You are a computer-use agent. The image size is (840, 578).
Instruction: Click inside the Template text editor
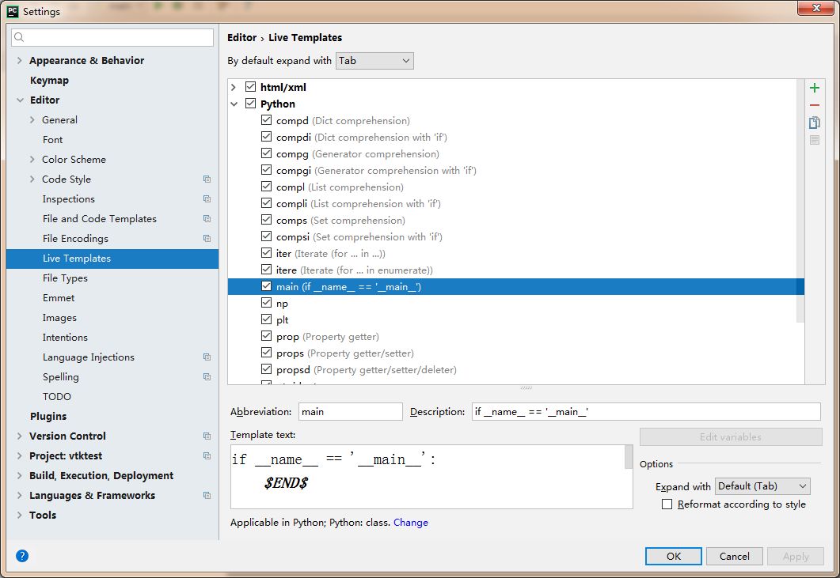(x=428, y=477)
